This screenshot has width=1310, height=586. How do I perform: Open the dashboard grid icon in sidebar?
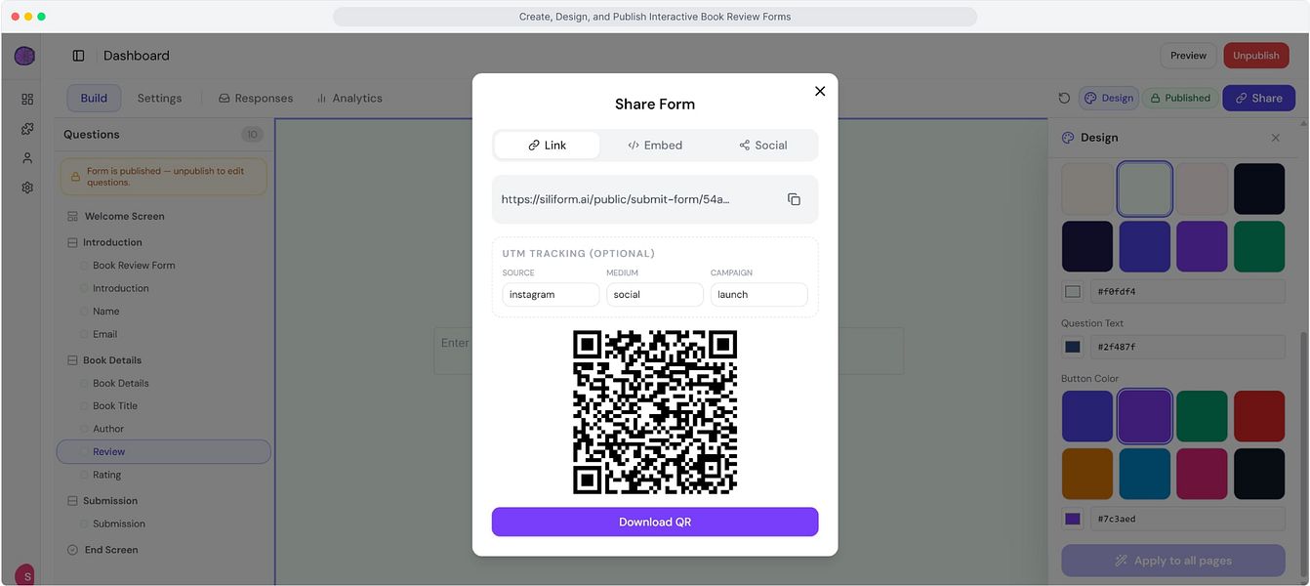click(x=27, y=99)
